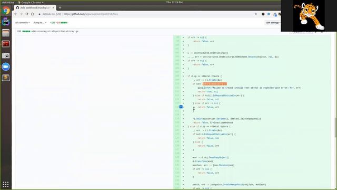
Task: Click the tiger picture-in-picture overlay
Action: point(309,16)
